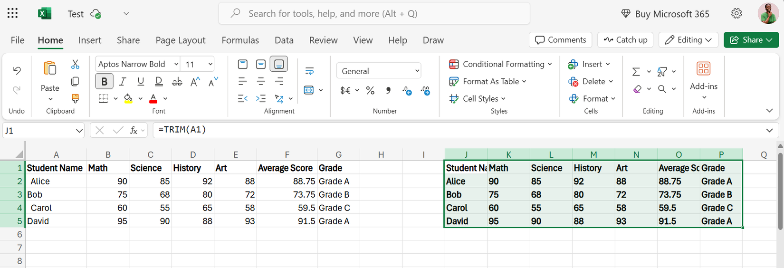Click the AutoSum sigma icon

(x=636, y=71)
